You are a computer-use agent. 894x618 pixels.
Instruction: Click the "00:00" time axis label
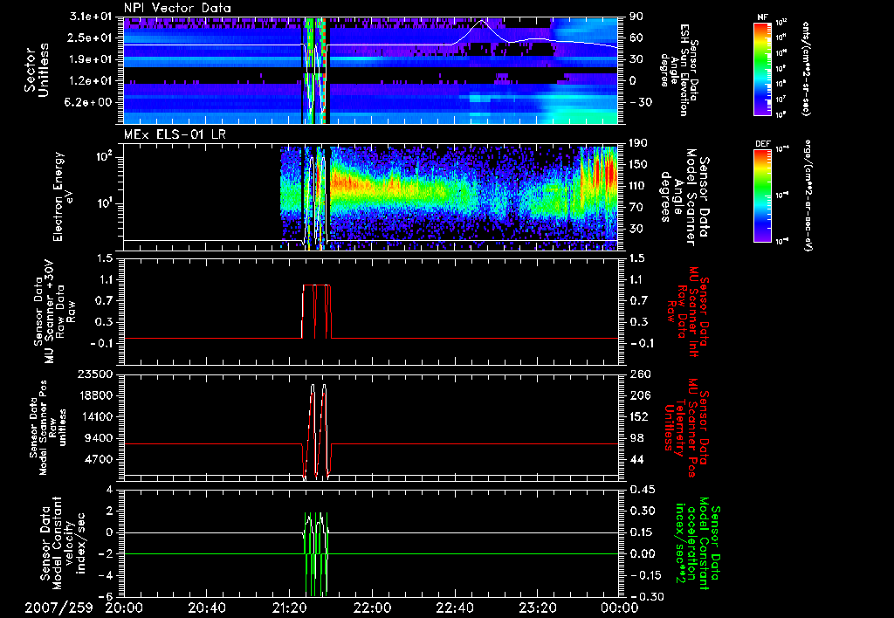click(621, 608)
